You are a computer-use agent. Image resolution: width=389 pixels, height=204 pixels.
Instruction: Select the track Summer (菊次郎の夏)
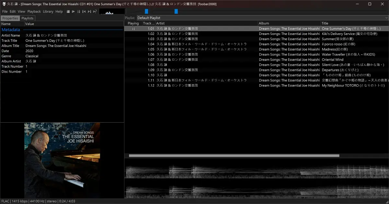click(x=257, y=39)
